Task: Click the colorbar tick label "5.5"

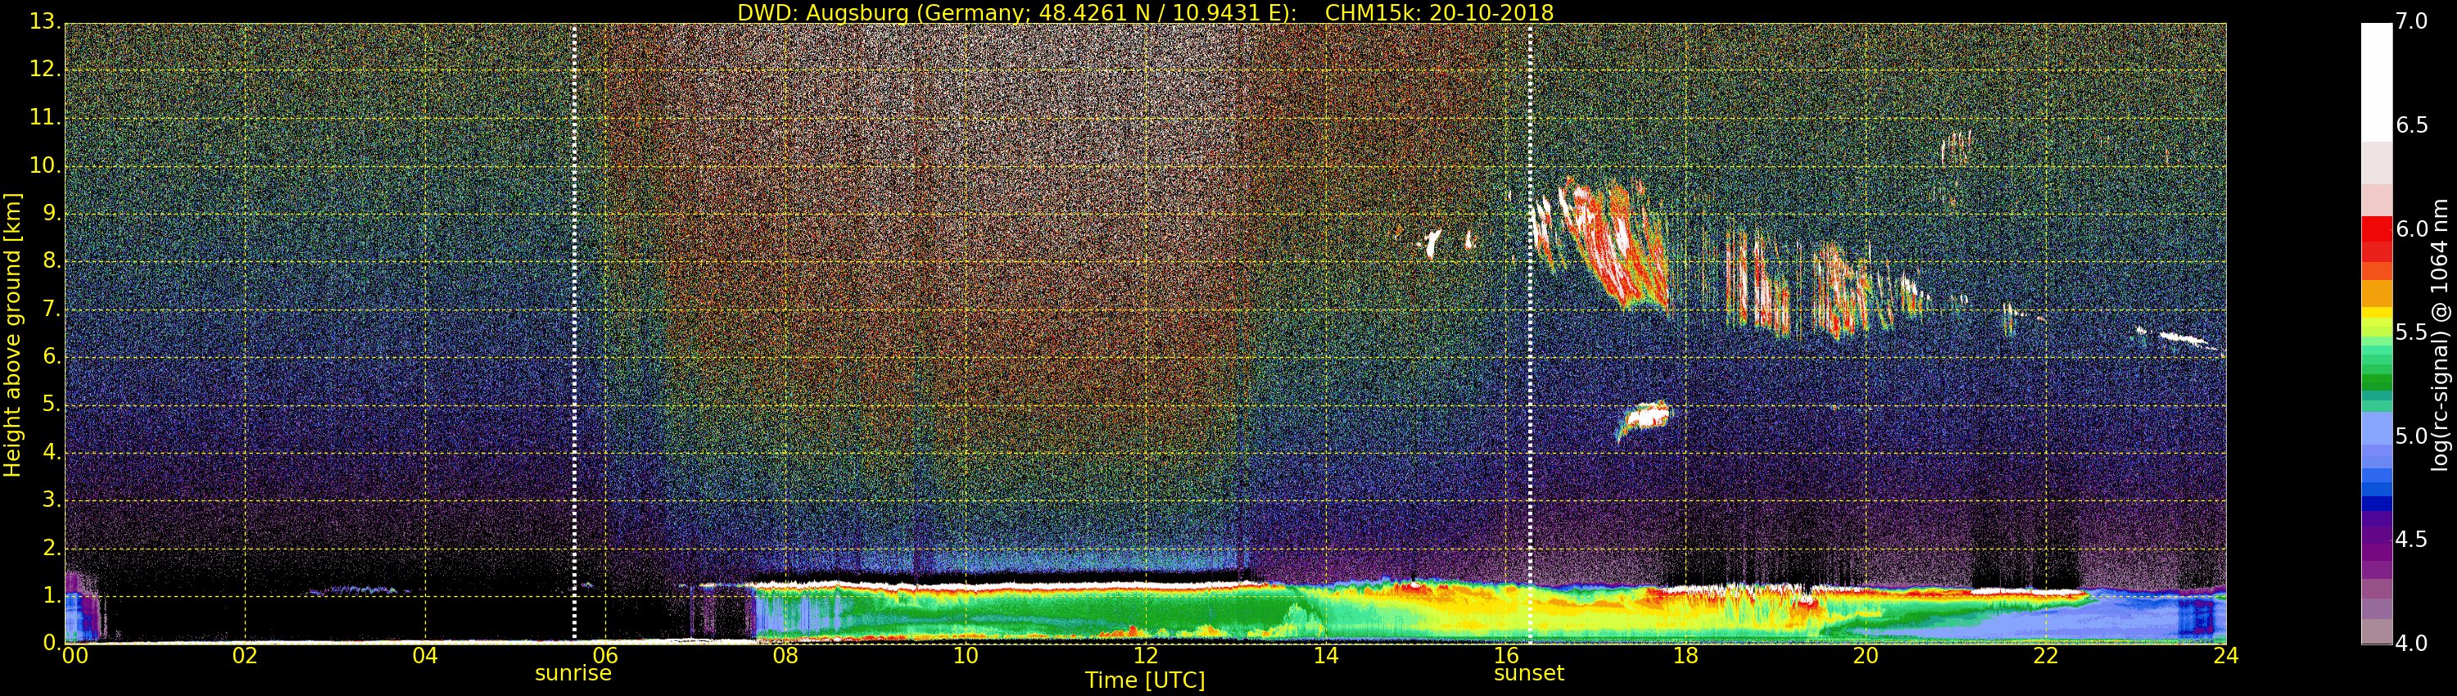Action: 2411,332
